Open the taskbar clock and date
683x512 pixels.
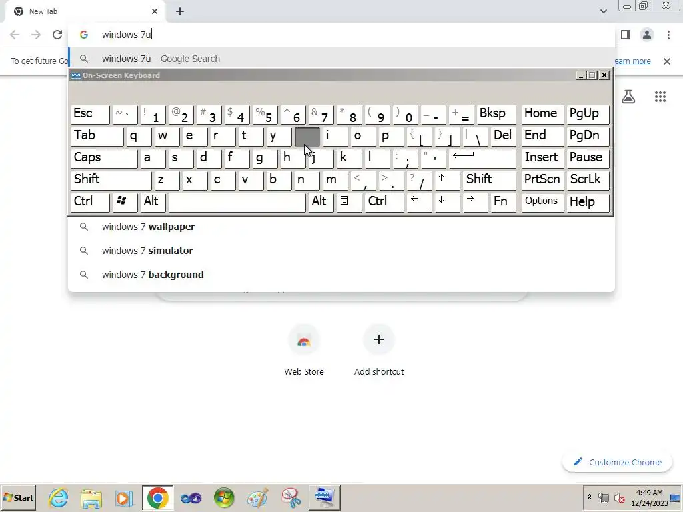(649, 497)
